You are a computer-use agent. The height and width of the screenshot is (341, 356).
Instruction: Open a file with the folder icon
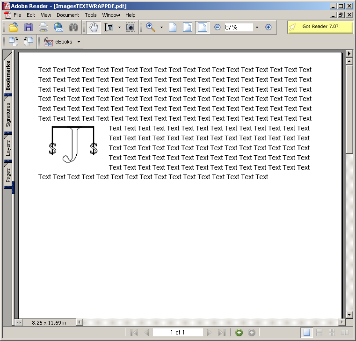[14, 28]
